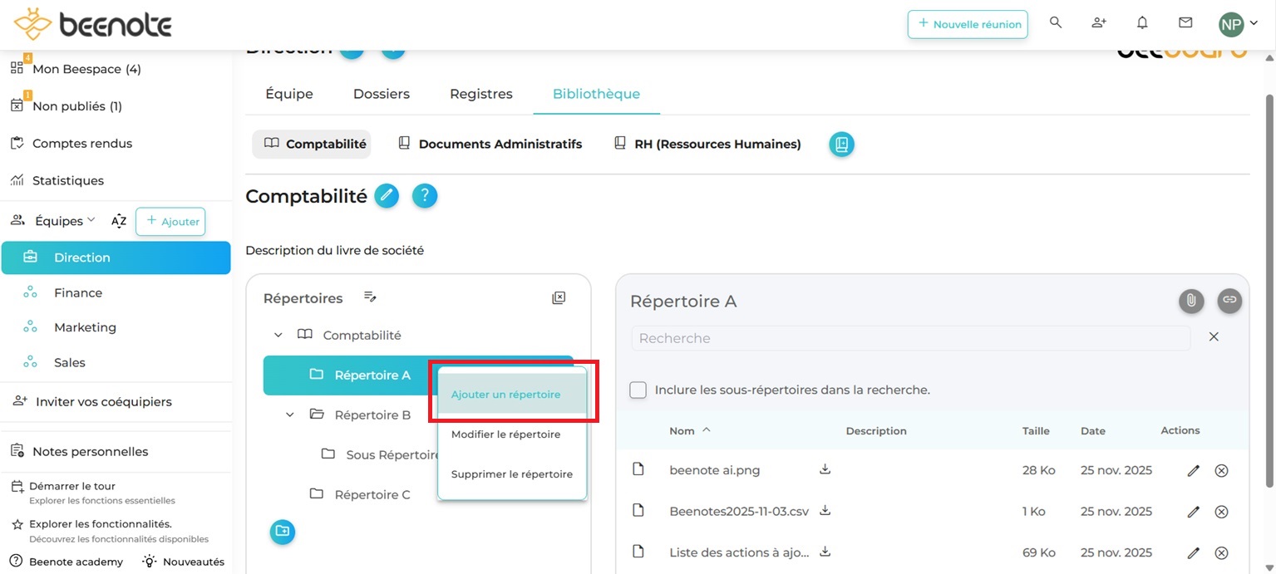The height and width of the screenshot is (574, 1276).
Task: Delete the Beenotes2025-11-03.csv file
Action: click(x=1221, y=512)
